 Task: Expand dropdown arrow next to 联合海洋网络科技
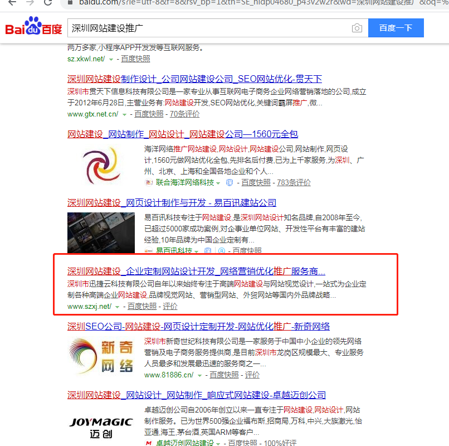click(218, 183)
